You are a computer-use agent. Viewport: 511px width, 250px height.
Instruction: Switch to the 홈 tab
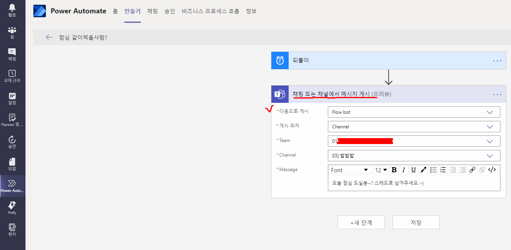click(115, 11)
